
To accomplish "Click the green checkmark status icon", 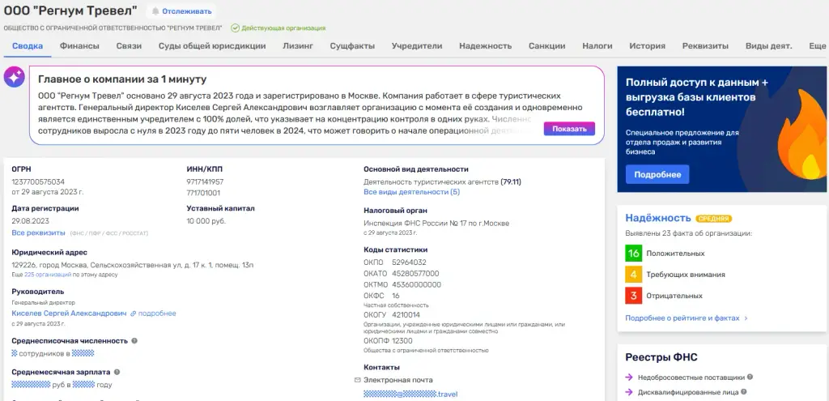I will coord(236,28).
